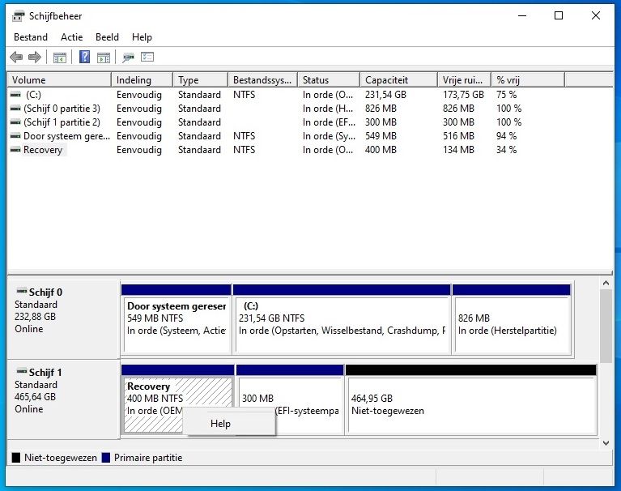Click the Schijfbeheer title bar app icon
The height and width of the screenshot is (491, 621).
click(x=19, y=16)
